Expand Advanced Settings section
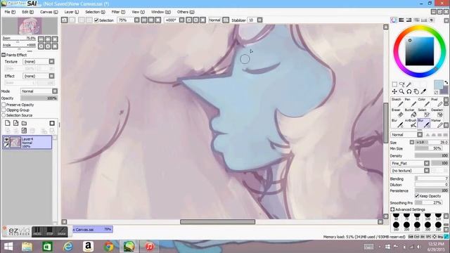The image size is (450, 253). click(x=392, y=209)
